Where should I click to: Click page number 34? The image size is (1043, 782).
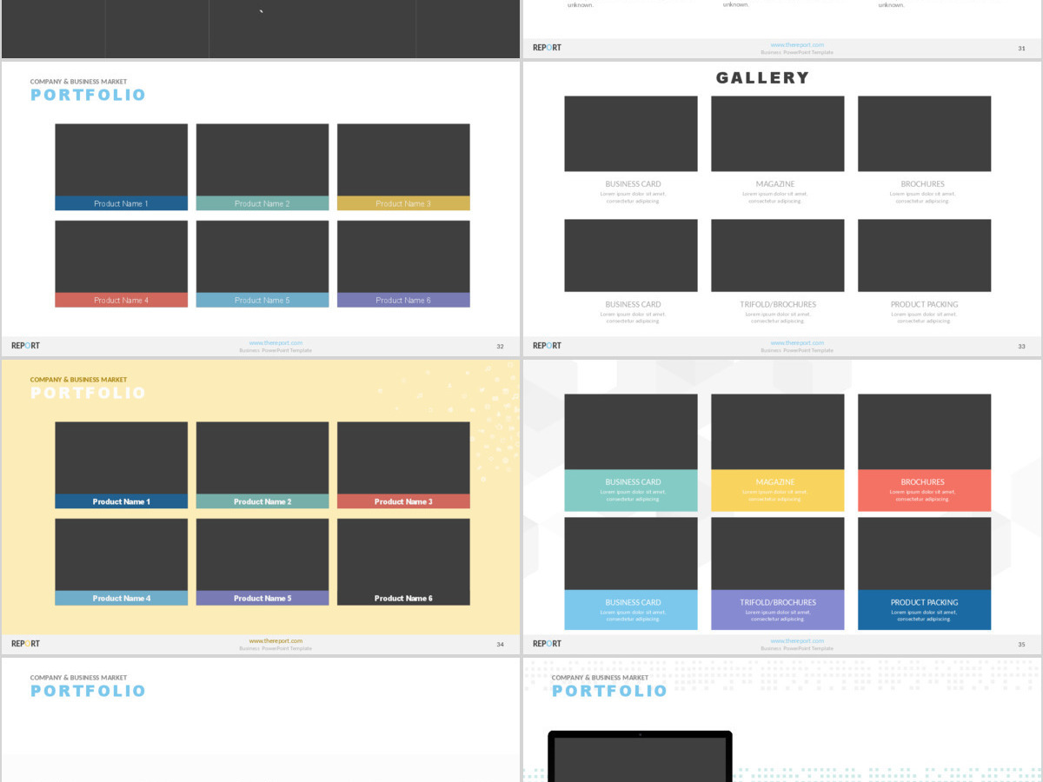point(500,644)
